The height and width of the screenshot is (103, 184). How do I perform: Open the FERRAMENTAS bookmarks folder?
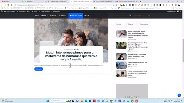tap(40, 8)
